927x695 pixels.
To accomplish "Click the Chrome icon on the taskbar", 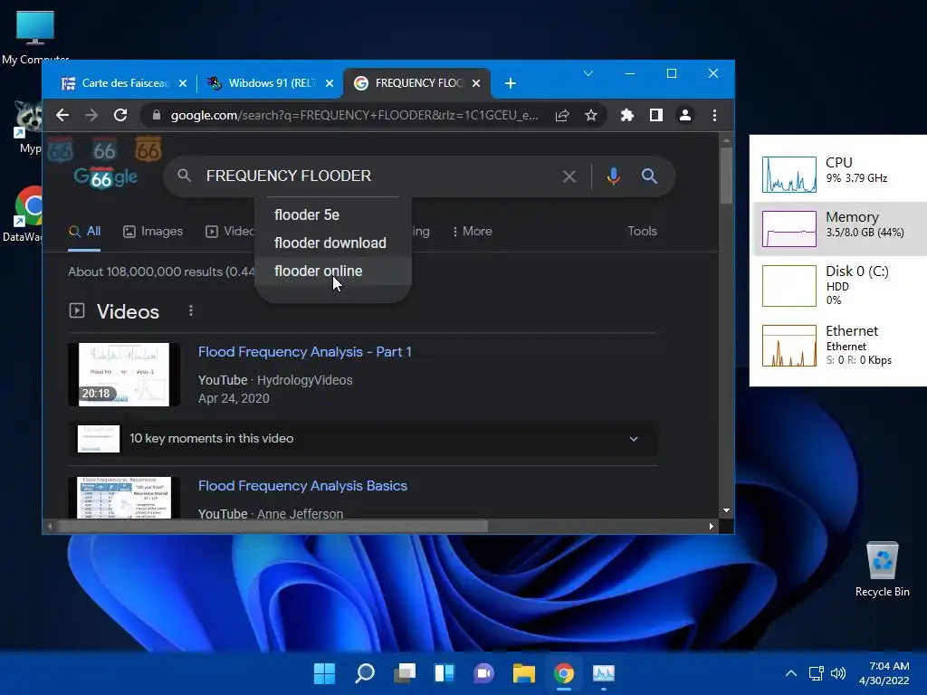I will coord(563,673).
